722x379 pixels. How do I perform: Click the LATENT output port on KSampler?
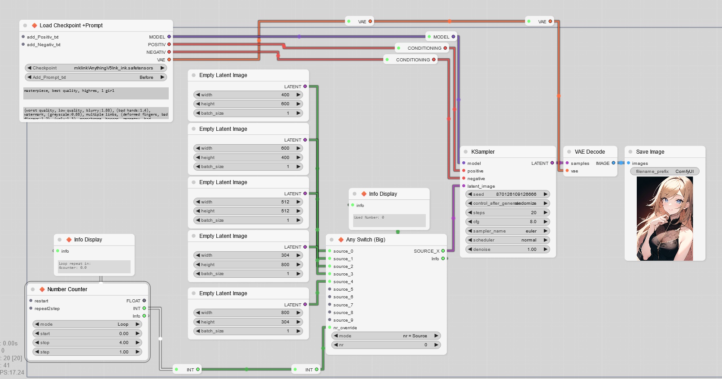[x=552, y=163]
